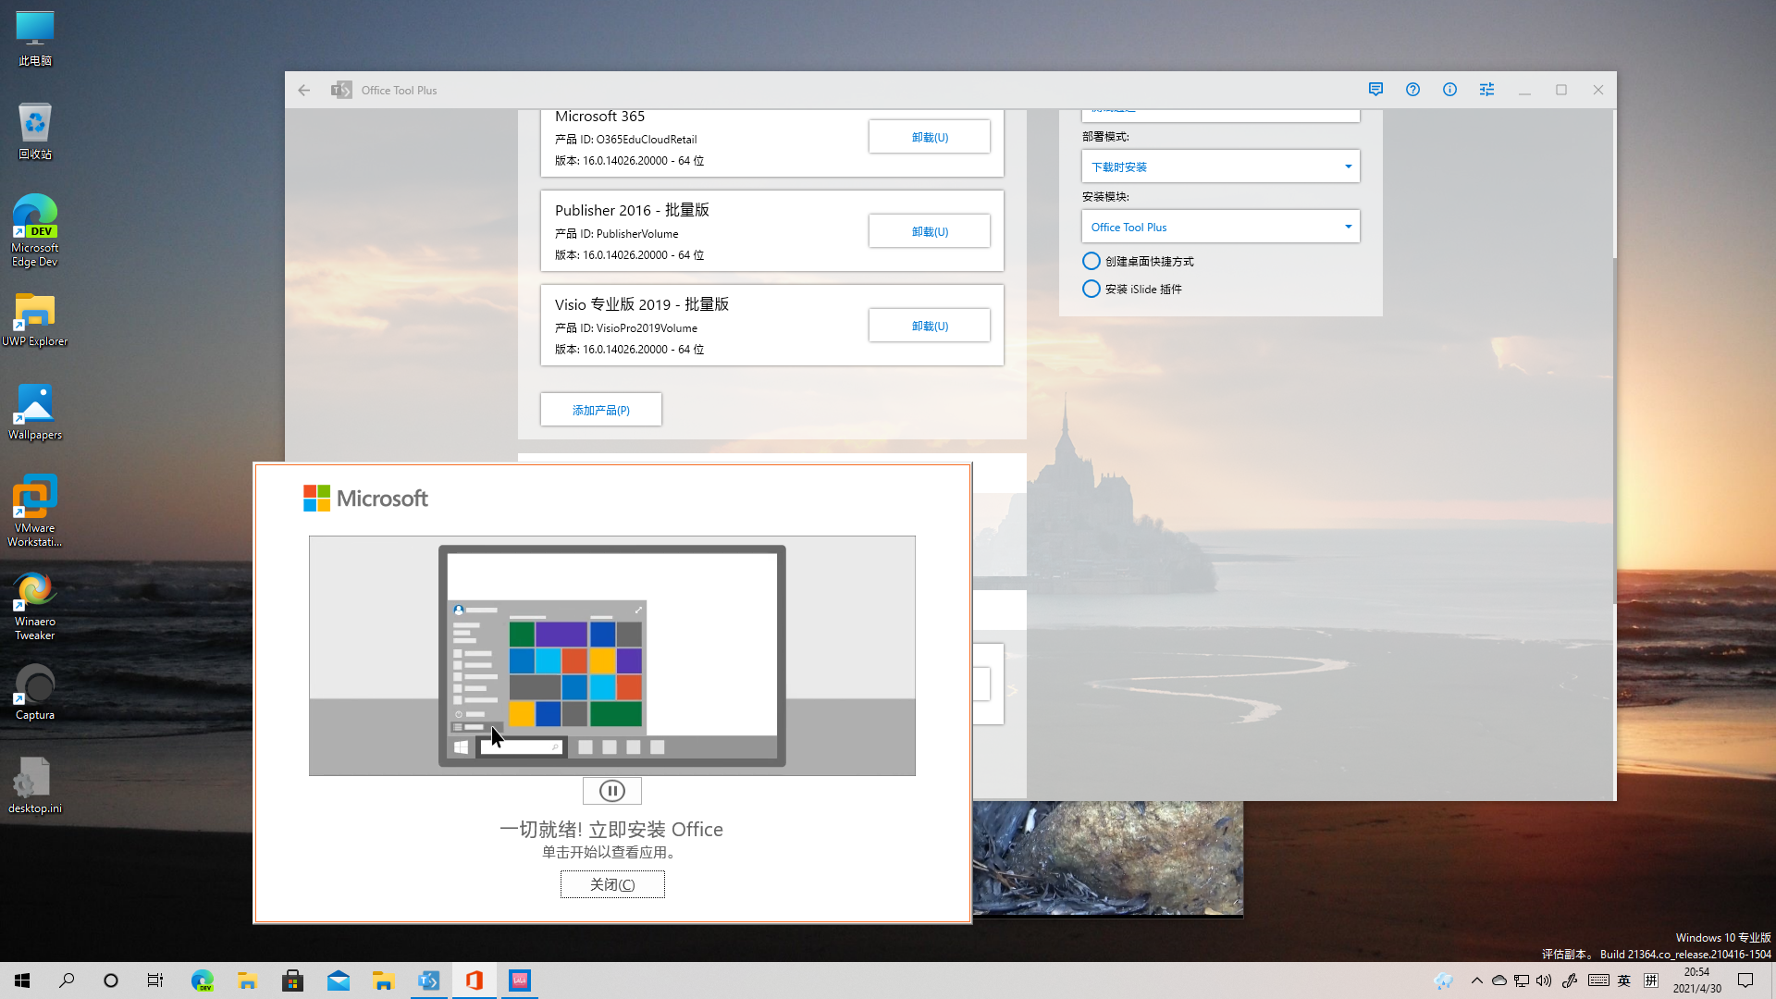Uninstall Visio 专业版 2019

930,326
